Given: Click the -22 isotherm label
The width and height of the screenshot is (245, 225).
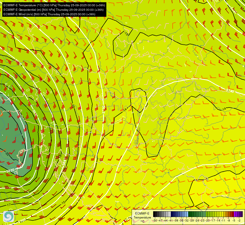Looking at the screenshot, I should [x=7, y=154].
